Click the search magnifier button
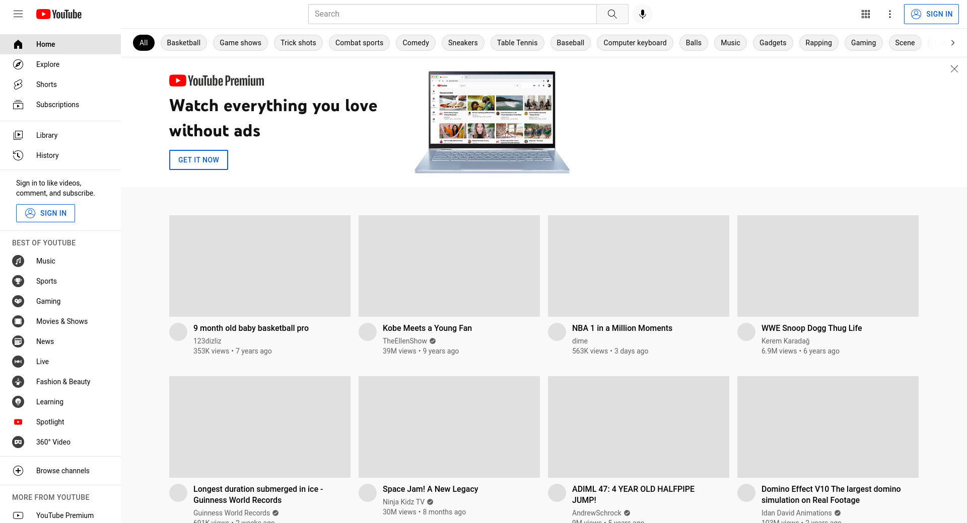Viewport: 967px width, 523px height. tap(612, 14)
